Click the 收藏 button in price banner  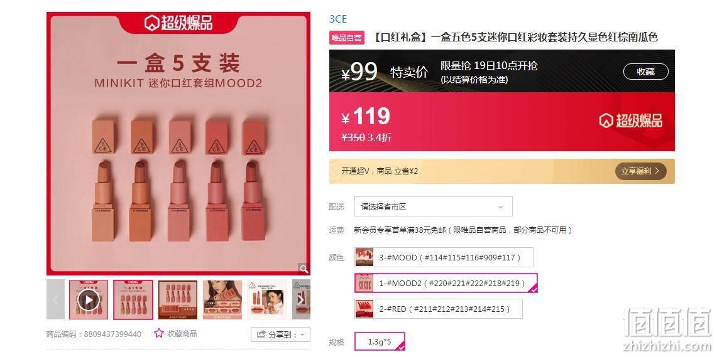[x=645, y=72]
